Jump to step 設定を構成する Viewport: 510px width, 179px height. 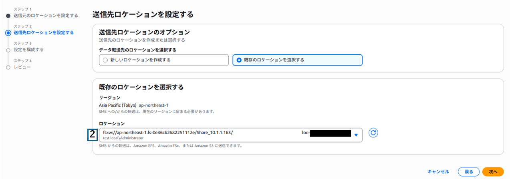point(28,50)
